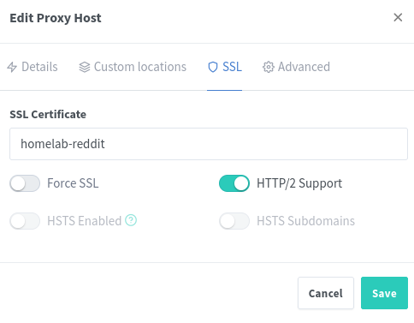Disable the HTTP/2 Support toggle switch

point(234,183)
